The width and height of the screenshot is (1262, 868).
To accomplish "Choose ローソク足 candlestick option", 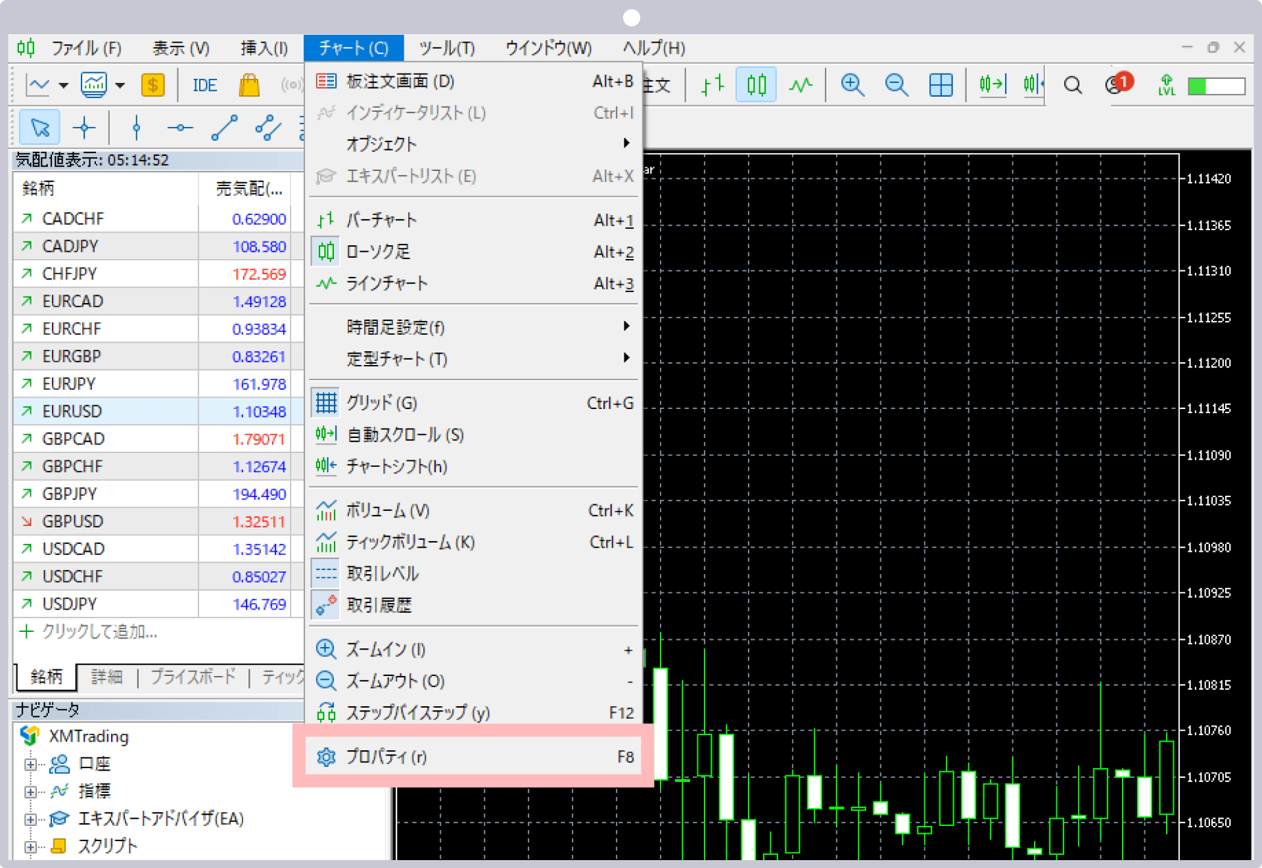I will pos(473,251).
